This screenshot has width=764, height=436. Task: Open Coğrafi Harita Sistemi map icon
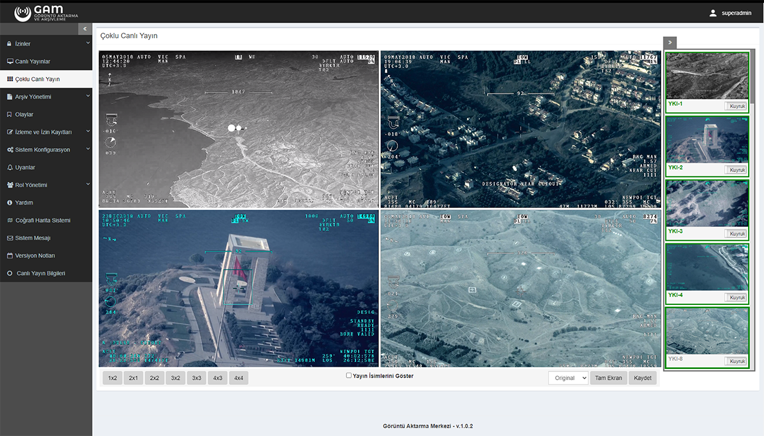(9, 220)
